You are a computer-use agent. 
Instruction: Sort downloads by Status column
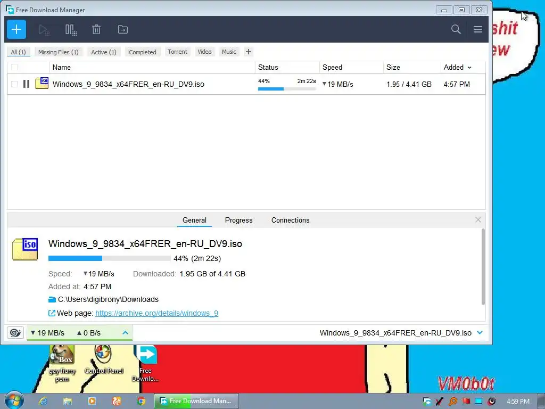[287, 67]
